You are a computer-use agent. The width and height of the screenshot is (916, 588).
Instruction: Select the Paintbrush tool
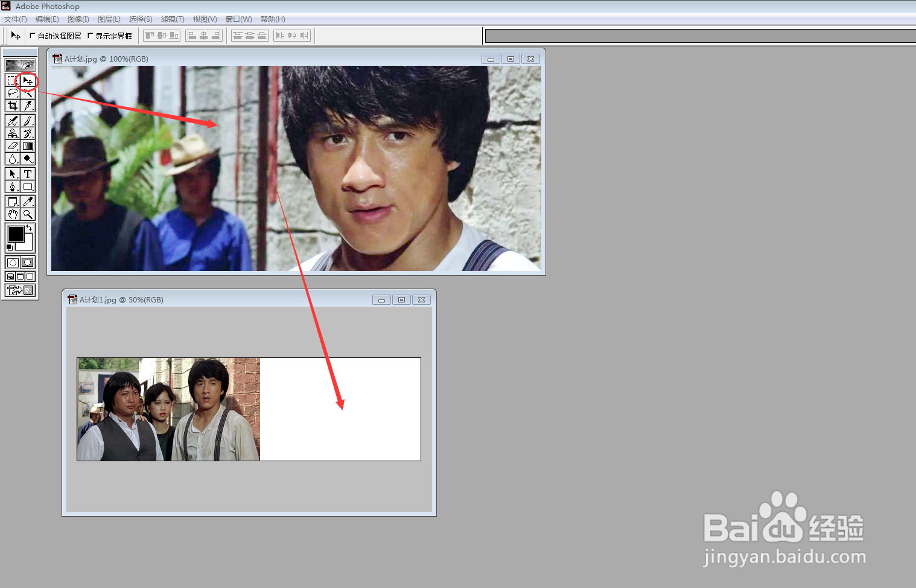[28, 121]
